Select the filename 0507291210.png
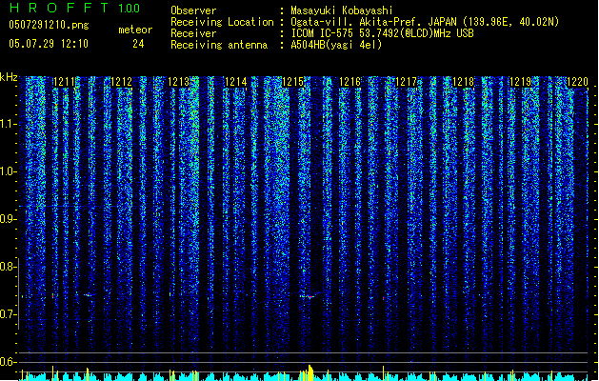Image resolution: width=599 pixels, height=381 pixels. [x=49, y=25]
